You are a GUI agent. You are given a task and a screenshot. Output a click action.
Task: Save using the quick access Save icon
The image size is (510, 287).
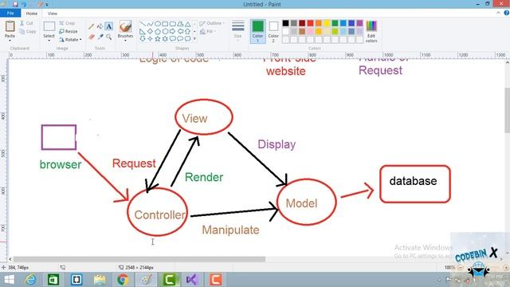pyautogui.click(x=15, y=4)
